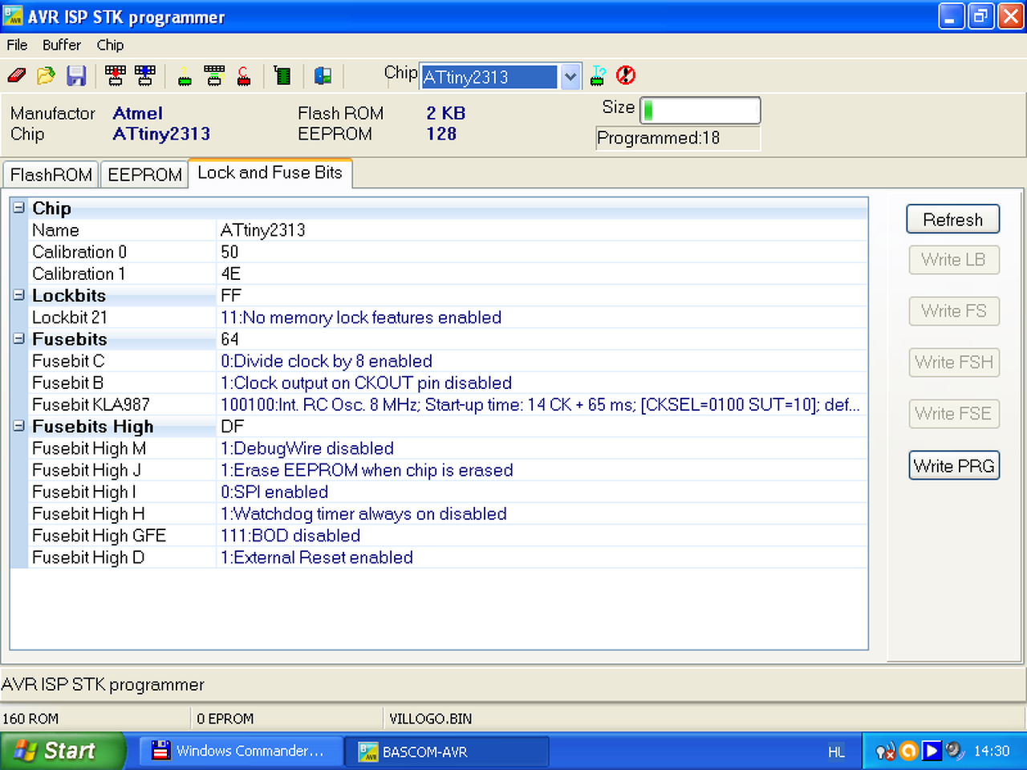
Task: Click the Write PRG button
Action: pyautogui.click(x=953, y=466)
